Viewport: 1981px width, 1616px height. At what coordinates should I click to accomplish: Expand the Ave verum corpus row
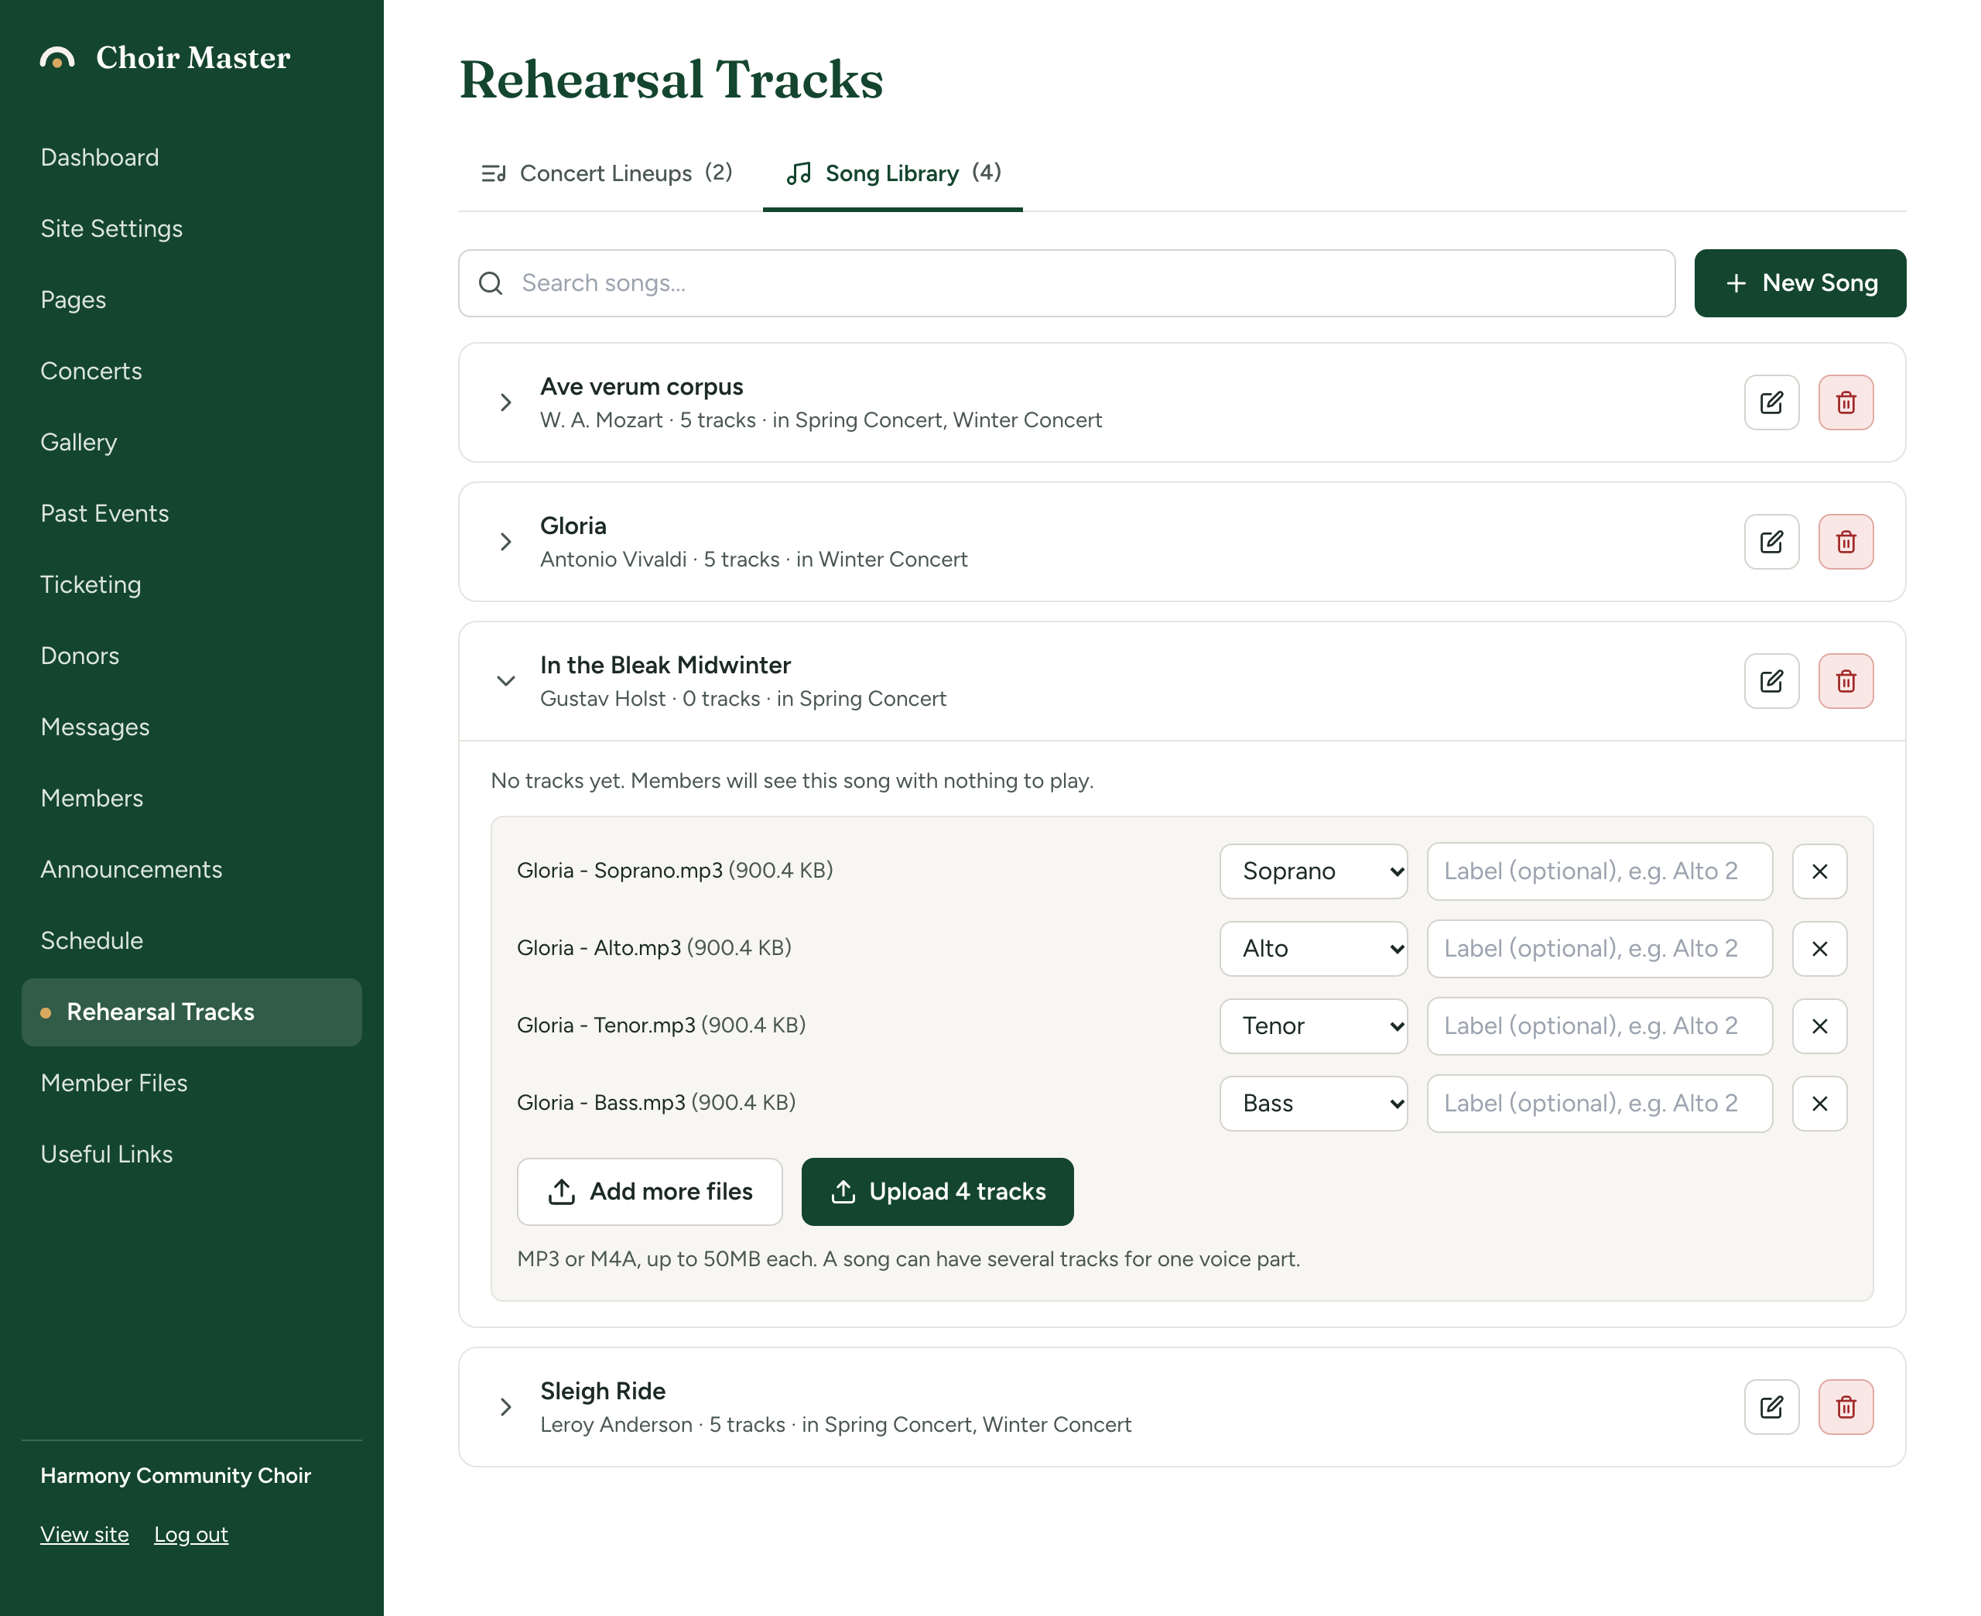[505, 402]
